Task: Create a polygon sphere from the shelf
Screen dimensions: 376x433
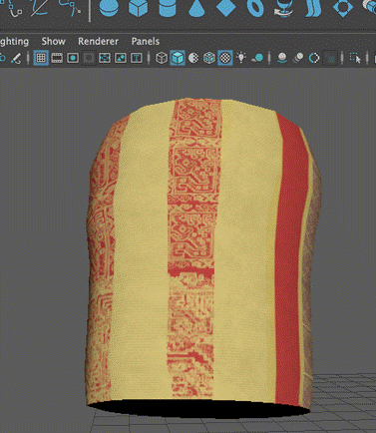Action: [x=109, y=7]
